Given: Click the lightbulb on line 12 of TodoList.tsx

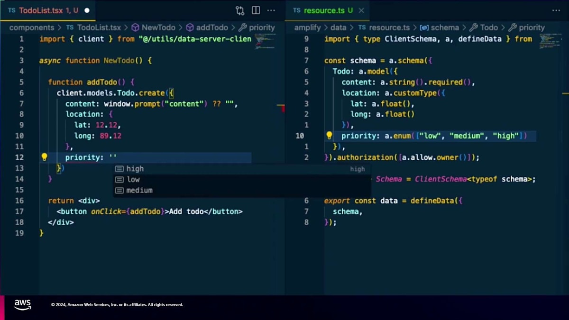Looking at the screenshot, I should 45,157.
